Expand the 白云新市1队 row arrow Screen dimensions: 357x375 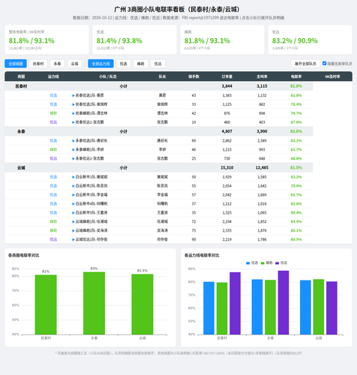(73, 177)
